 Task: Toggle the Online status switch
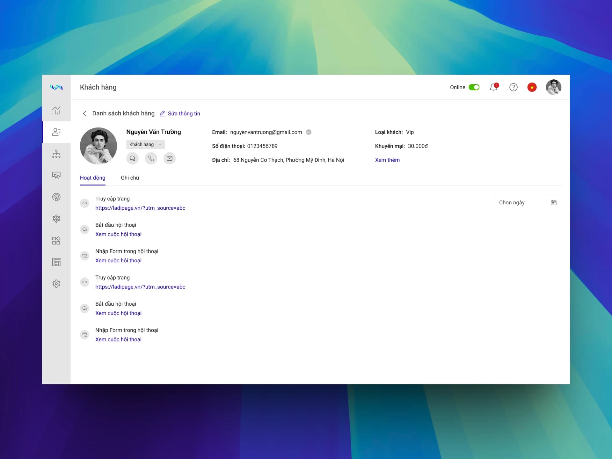pyautogui.click(x=474, y=87)
